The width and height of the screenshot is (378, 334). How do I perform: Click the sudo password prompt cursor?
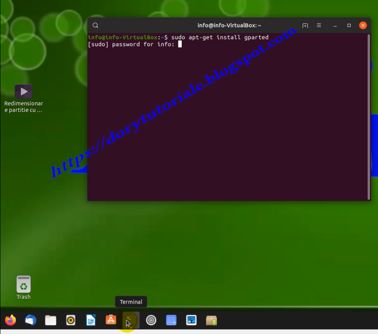coord(180,44)
